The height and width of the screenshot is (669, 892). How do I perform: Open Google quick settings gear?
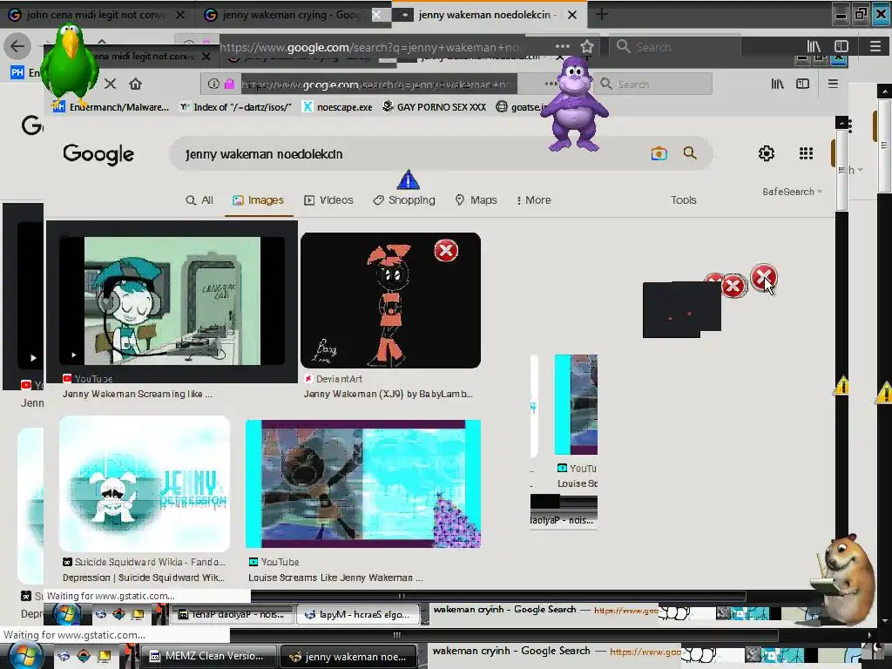(767, 153)
